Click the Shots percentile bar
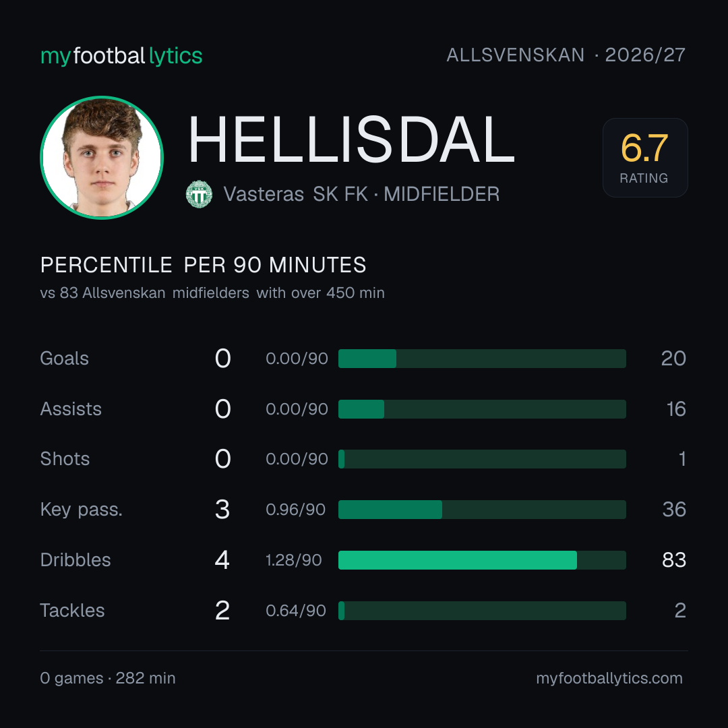The height and width of the screenshot is (728, 728). point(482,459)
